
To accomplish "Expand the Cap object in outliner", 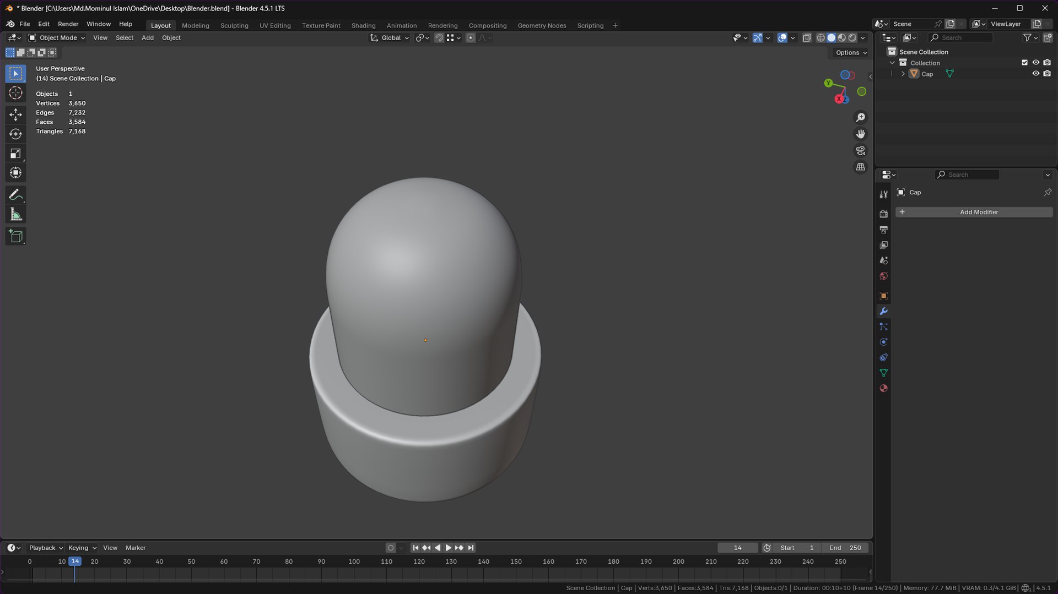I will pyautogui.click(x=903, y=74).
